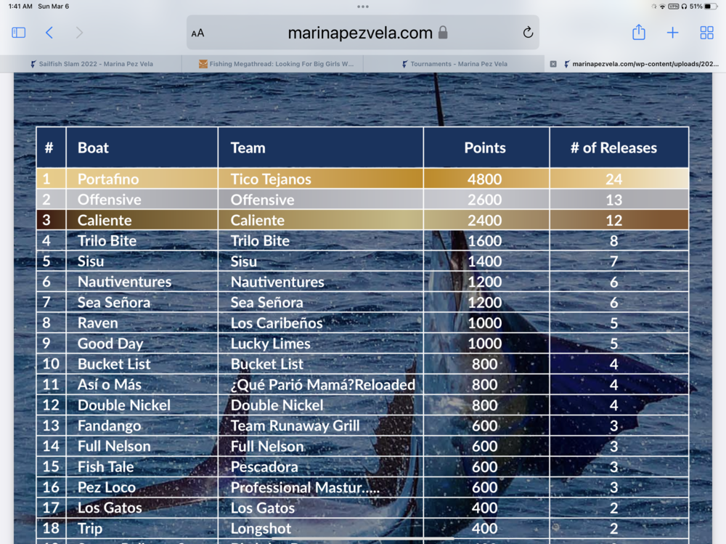The image size is (726, 544).
Task: Open the Tournaments - Marina Pez Vela tab
Action: [457, 64]
